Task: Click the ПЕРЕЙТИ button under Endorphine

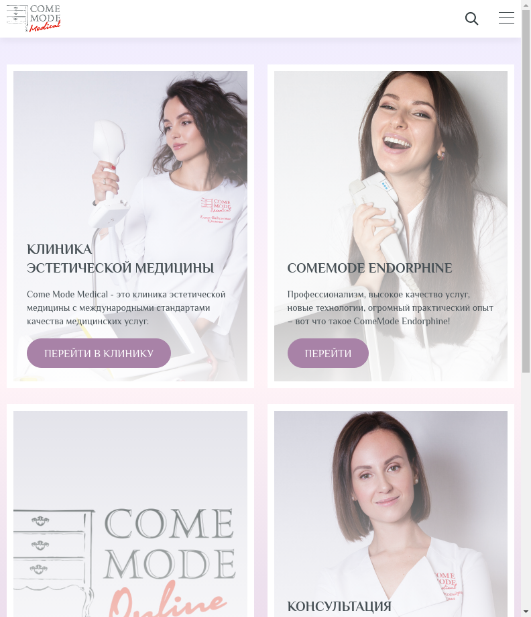Action: click(328, 353)
